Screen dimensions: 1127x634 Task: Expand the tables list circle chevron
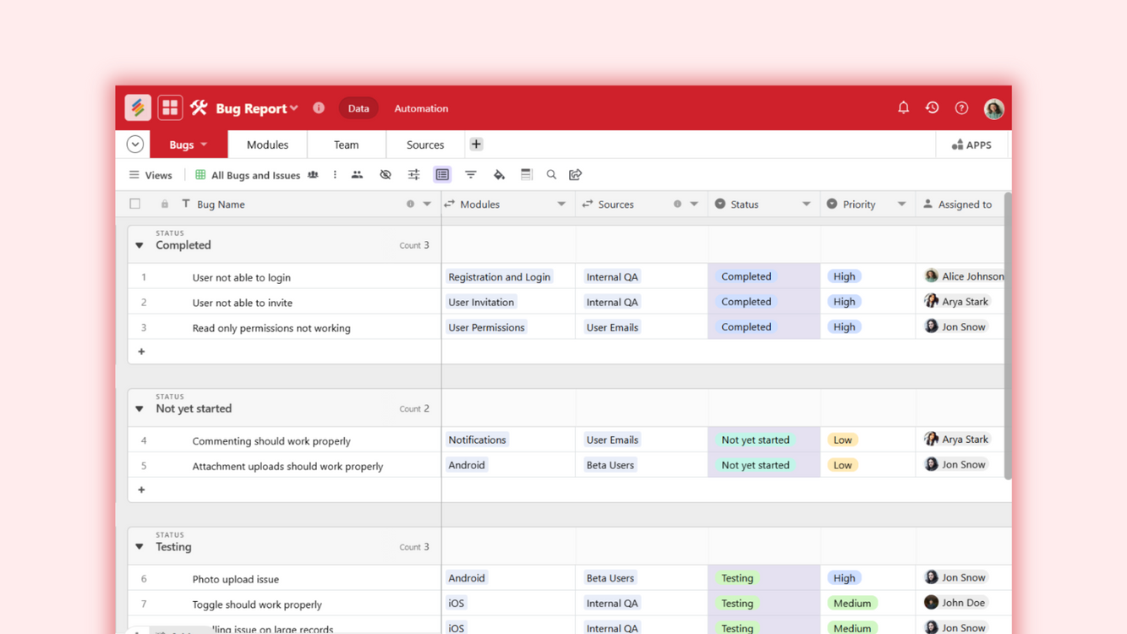point(135,145)
